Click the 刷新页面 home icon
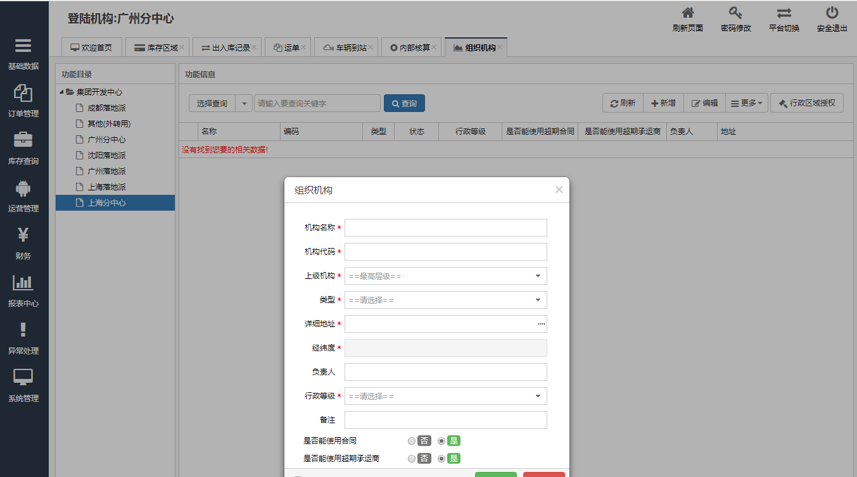The width and height of the screenshot is (857, 477). pyautogui.click(x=687, y=13)
